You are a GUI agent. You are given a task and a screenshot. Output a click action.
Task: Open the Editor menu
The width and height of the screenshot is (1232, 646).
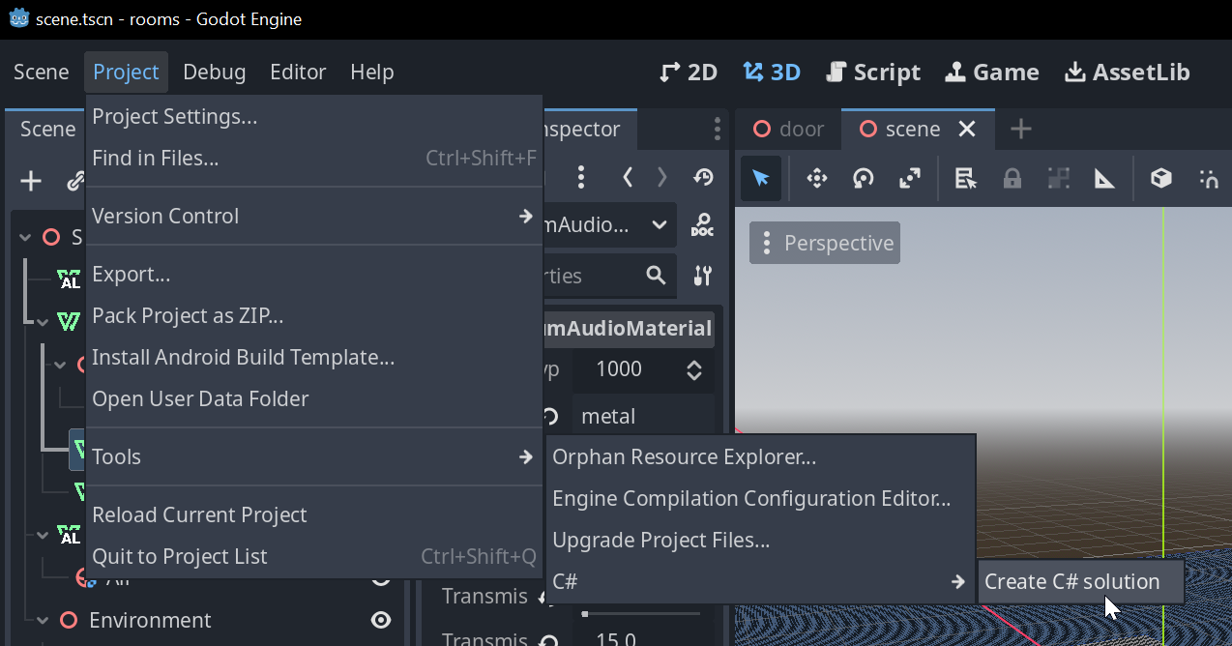coord(298,73)
